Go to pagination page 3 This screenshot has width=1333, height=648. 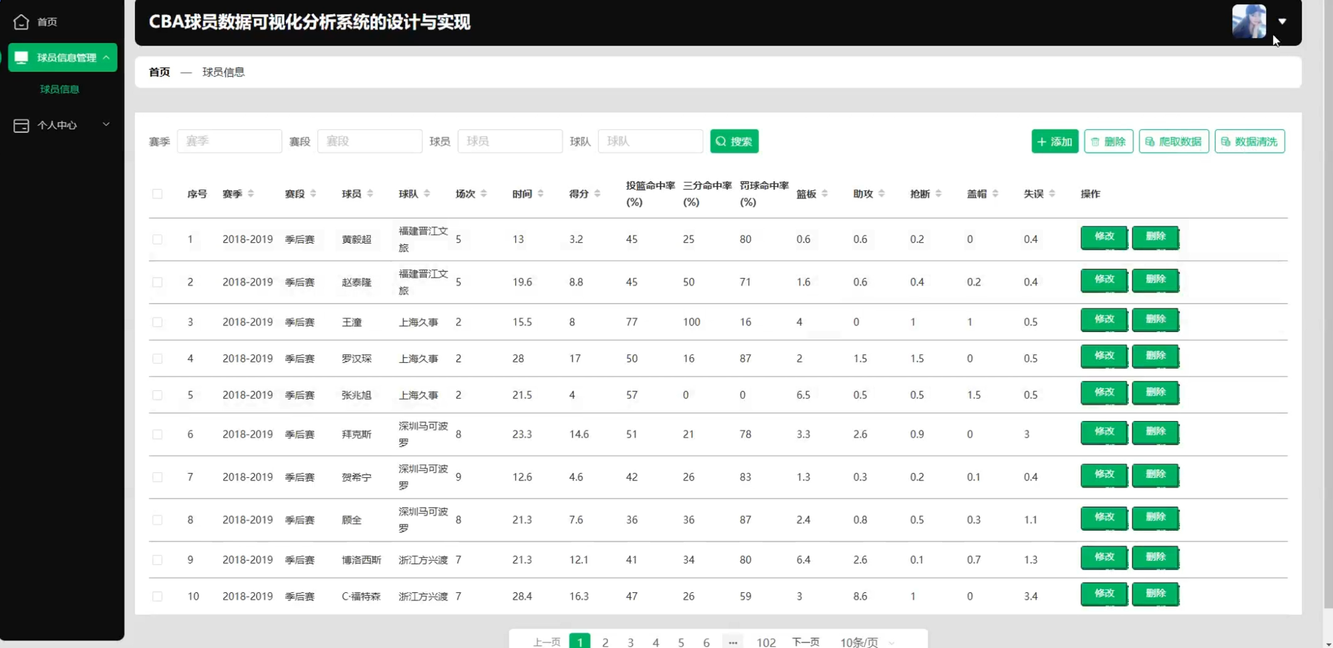(x=630, y=642)
